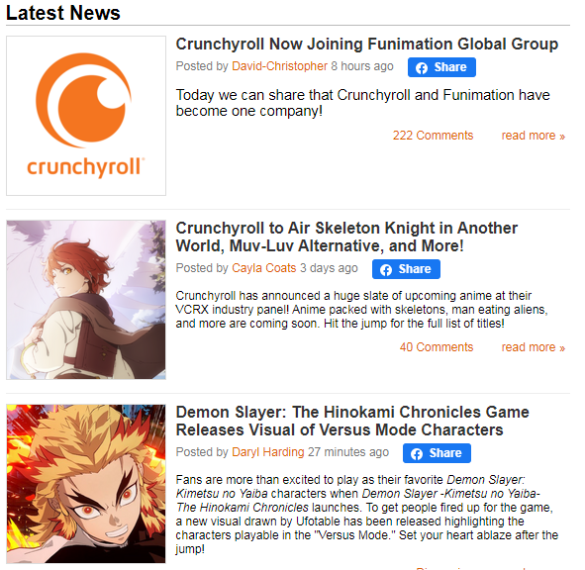The width and height of the screenshot is (585, 570).
Task: Open the 40 Comments link
Action: pyautogui.click(x=437, y=347)
